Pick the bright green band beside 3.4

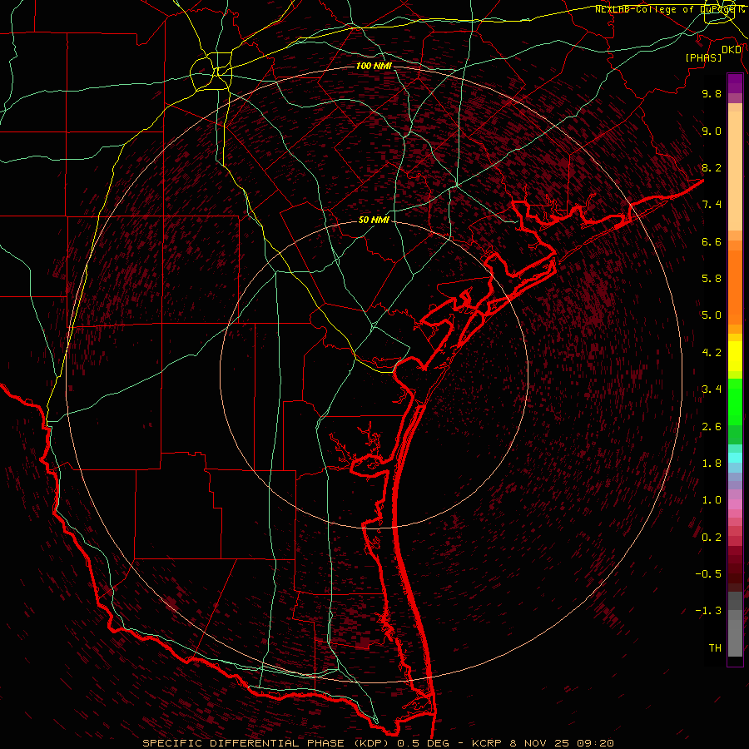coord(735,401)
